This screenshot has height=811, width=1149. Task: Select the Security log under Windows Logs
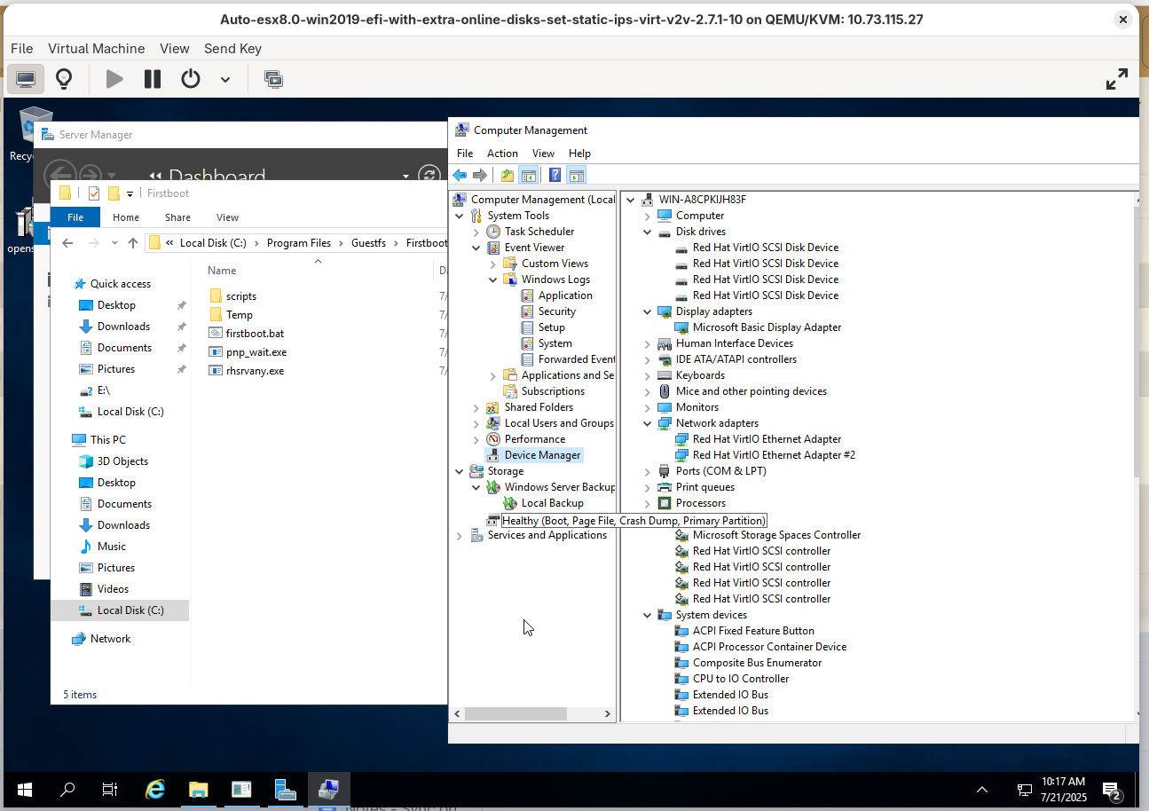pos(556,311)
